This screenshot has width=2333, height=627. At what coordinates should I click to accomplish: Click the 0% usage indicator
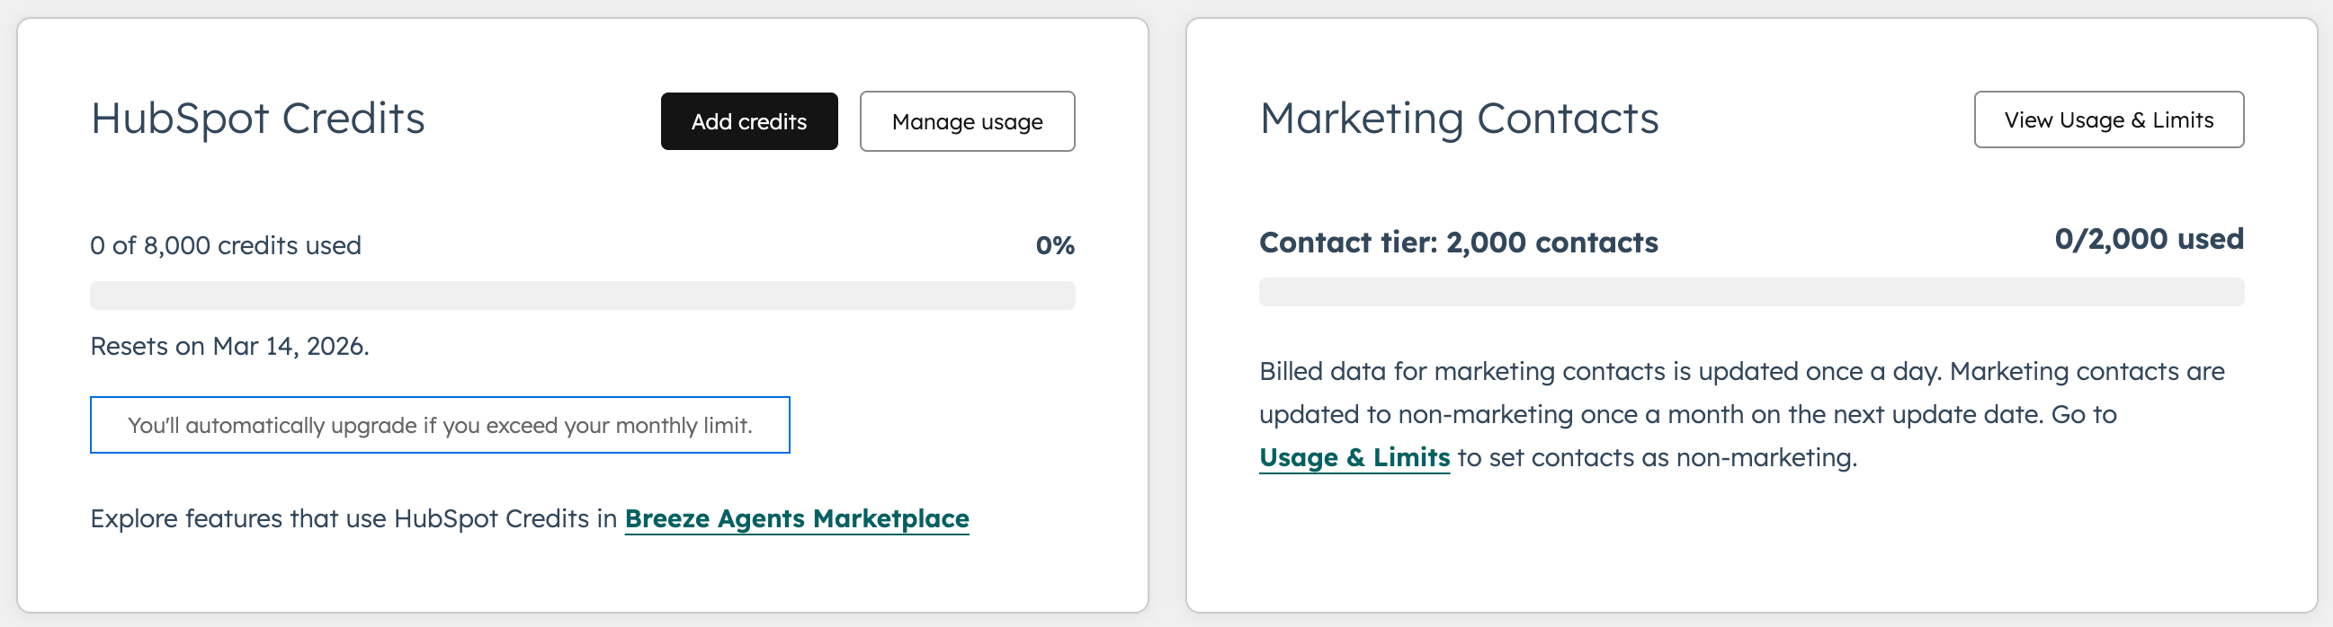1056,244
